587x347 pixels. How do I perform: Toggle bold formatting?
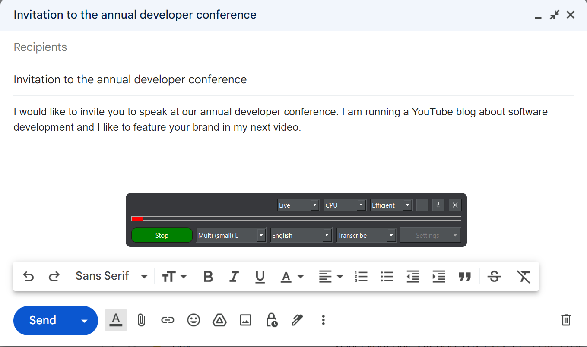click(x=208, y=276)
